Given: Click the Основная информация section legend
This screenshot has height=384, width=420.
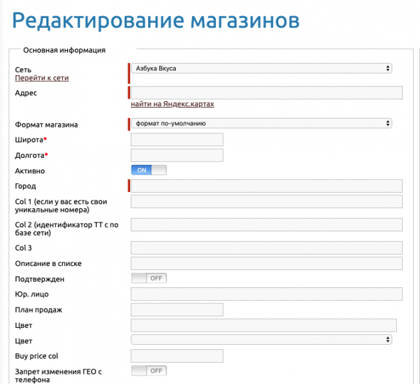Looking at the screenshot, I should point(64,50).
